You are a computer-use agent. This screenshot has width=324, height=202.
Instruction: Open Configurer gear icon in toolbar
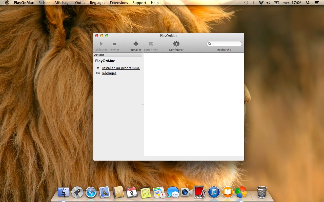click(x=176, y=44)
